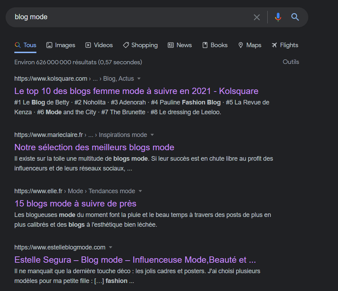This screenshot has width=338, height=291.
Task: Click the https://www.elle.fr URL breadcrumb
Action: [x=38, y=191]
